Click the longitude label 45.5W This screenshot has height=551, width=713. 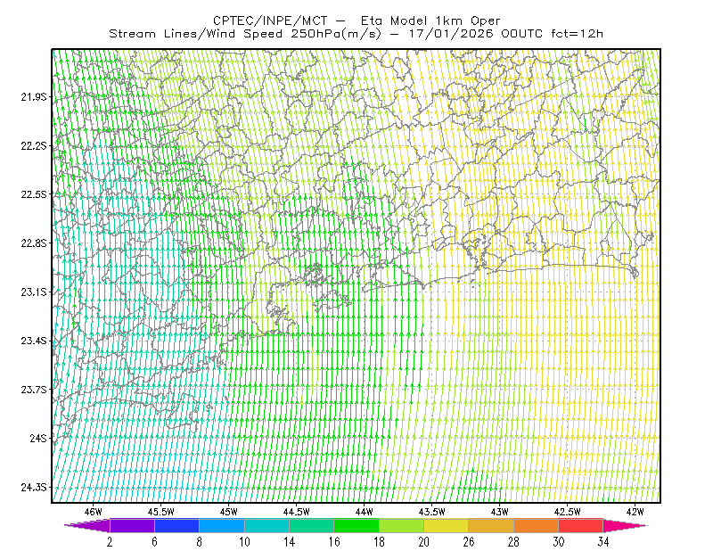point(161,512)
